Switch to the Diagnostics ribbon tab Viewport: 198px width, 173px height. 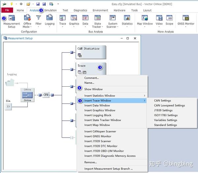point(80,10)
